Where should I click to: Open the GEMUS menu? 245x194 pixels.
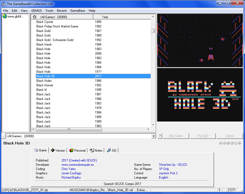[x=36, y=11]
